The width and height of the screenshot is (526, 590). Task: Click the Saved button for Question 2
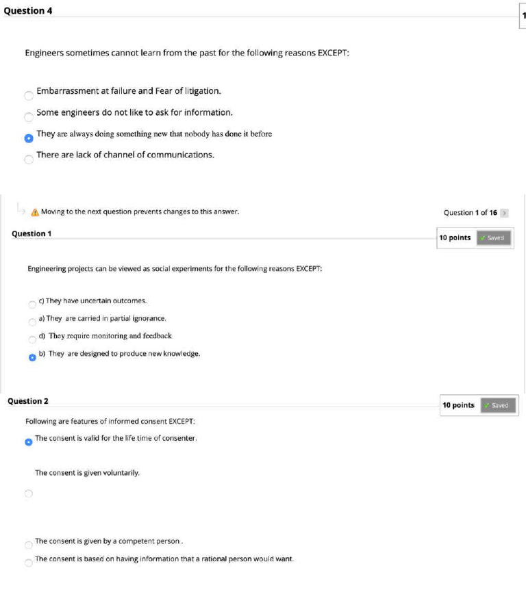coord(498,405)
